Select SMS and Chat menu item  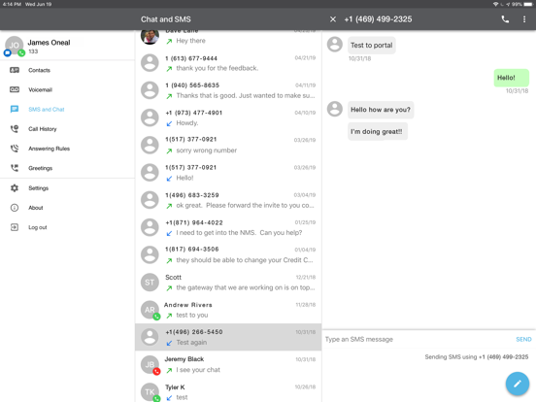pos(67,110)
